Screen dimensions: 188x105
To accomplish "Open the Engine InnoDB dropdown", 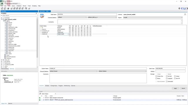I will 153,17.
